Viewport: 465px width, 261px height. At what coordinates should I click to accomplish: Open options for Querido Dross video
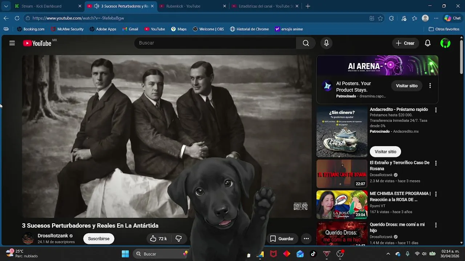[x=436, y=225]
